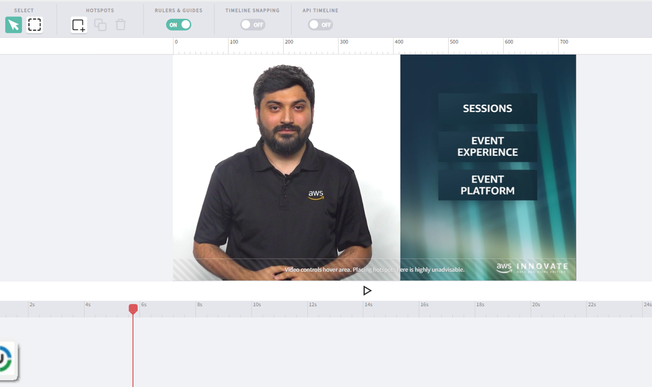
Task: Click the 400 mark on horizontal ruler
Action: click(x=399, y=42)
